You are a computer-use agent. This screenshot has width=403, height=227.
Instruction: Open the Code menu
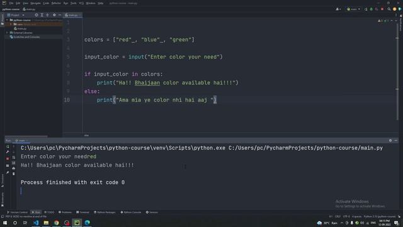(x=46, y=3)
